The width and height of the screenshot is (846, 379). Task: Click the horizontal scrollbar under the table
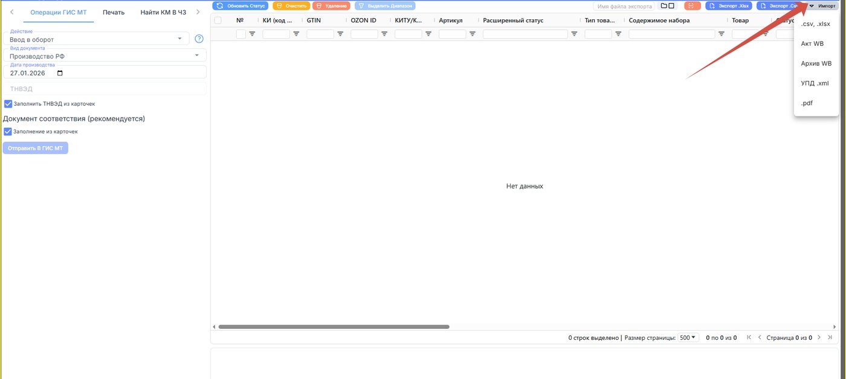[x=334, y=326]
